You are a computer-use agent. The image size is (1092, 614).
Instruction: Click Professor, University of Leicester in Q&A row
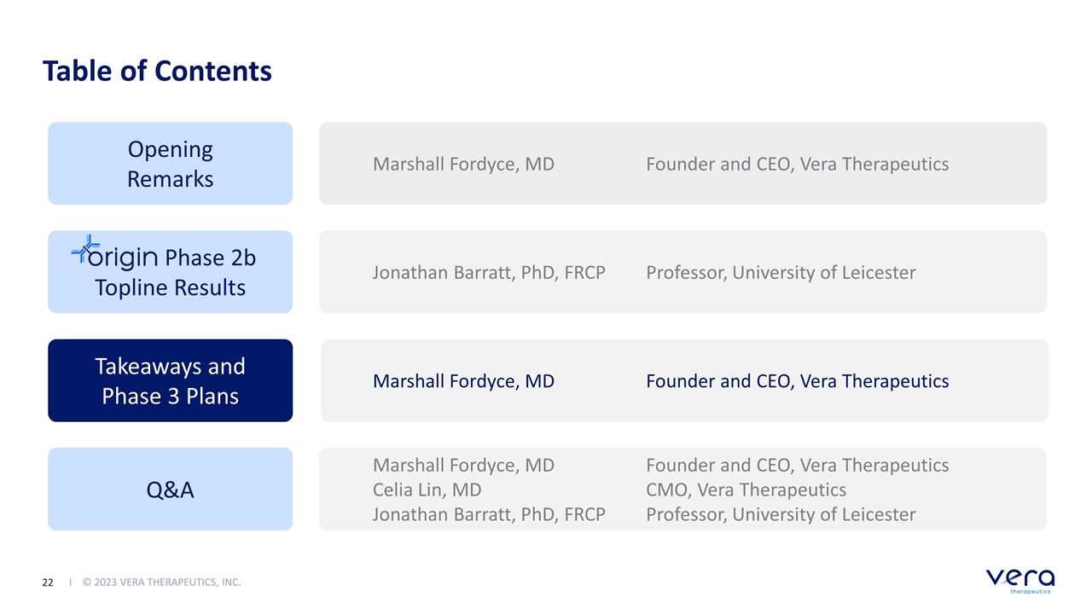(781, 514)
